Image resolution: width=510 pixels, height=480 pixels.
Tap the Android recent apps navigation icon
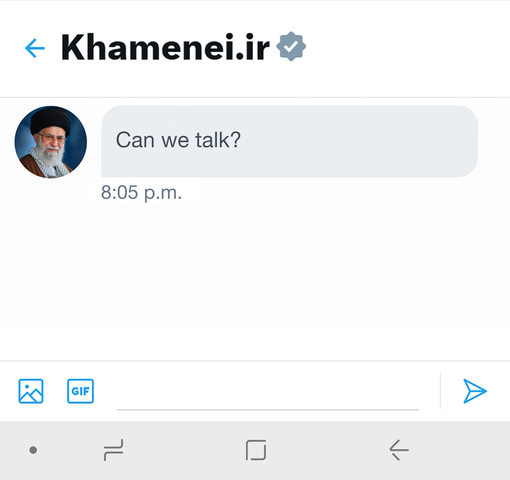pyautogui.click(x=114, y=450)
